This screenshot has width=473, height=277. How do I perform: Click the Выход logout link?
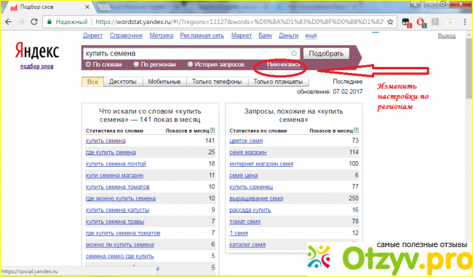[447, 36]
